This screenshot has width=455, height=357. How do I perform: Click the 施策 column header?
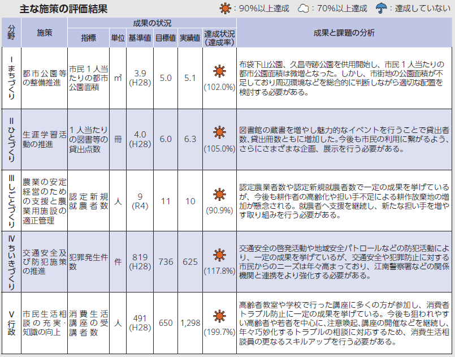[x=44, y=33]
